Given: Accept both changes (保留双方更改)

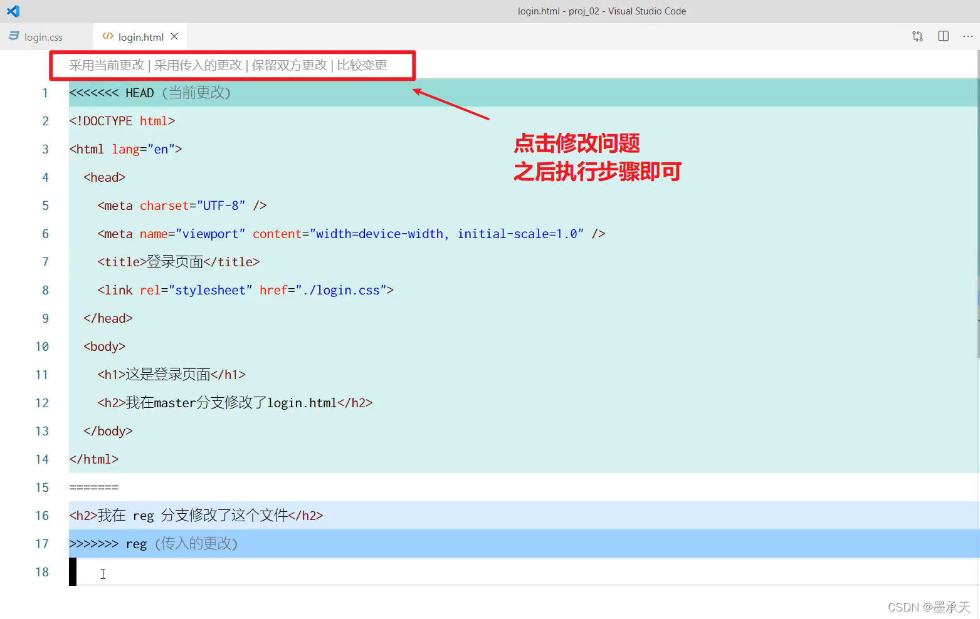Looking at the screenshot, I should click(290, 65).
